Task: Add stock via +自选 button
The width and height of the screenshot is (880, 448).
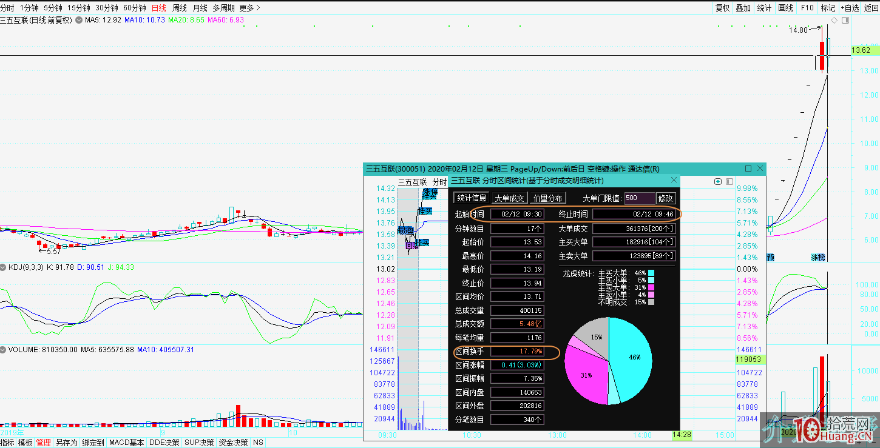Action: [849, 8]
